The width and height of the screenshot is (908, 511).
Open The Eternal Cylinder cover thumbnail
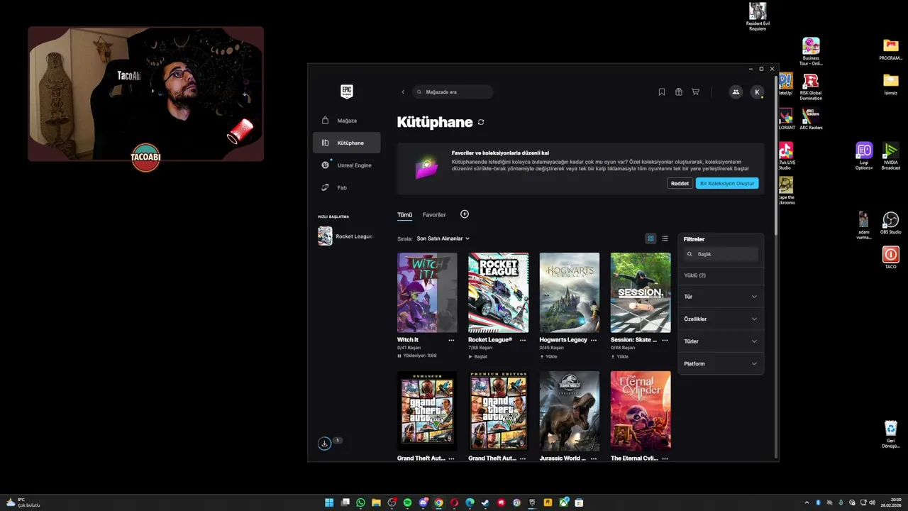[x=641, y=411]
